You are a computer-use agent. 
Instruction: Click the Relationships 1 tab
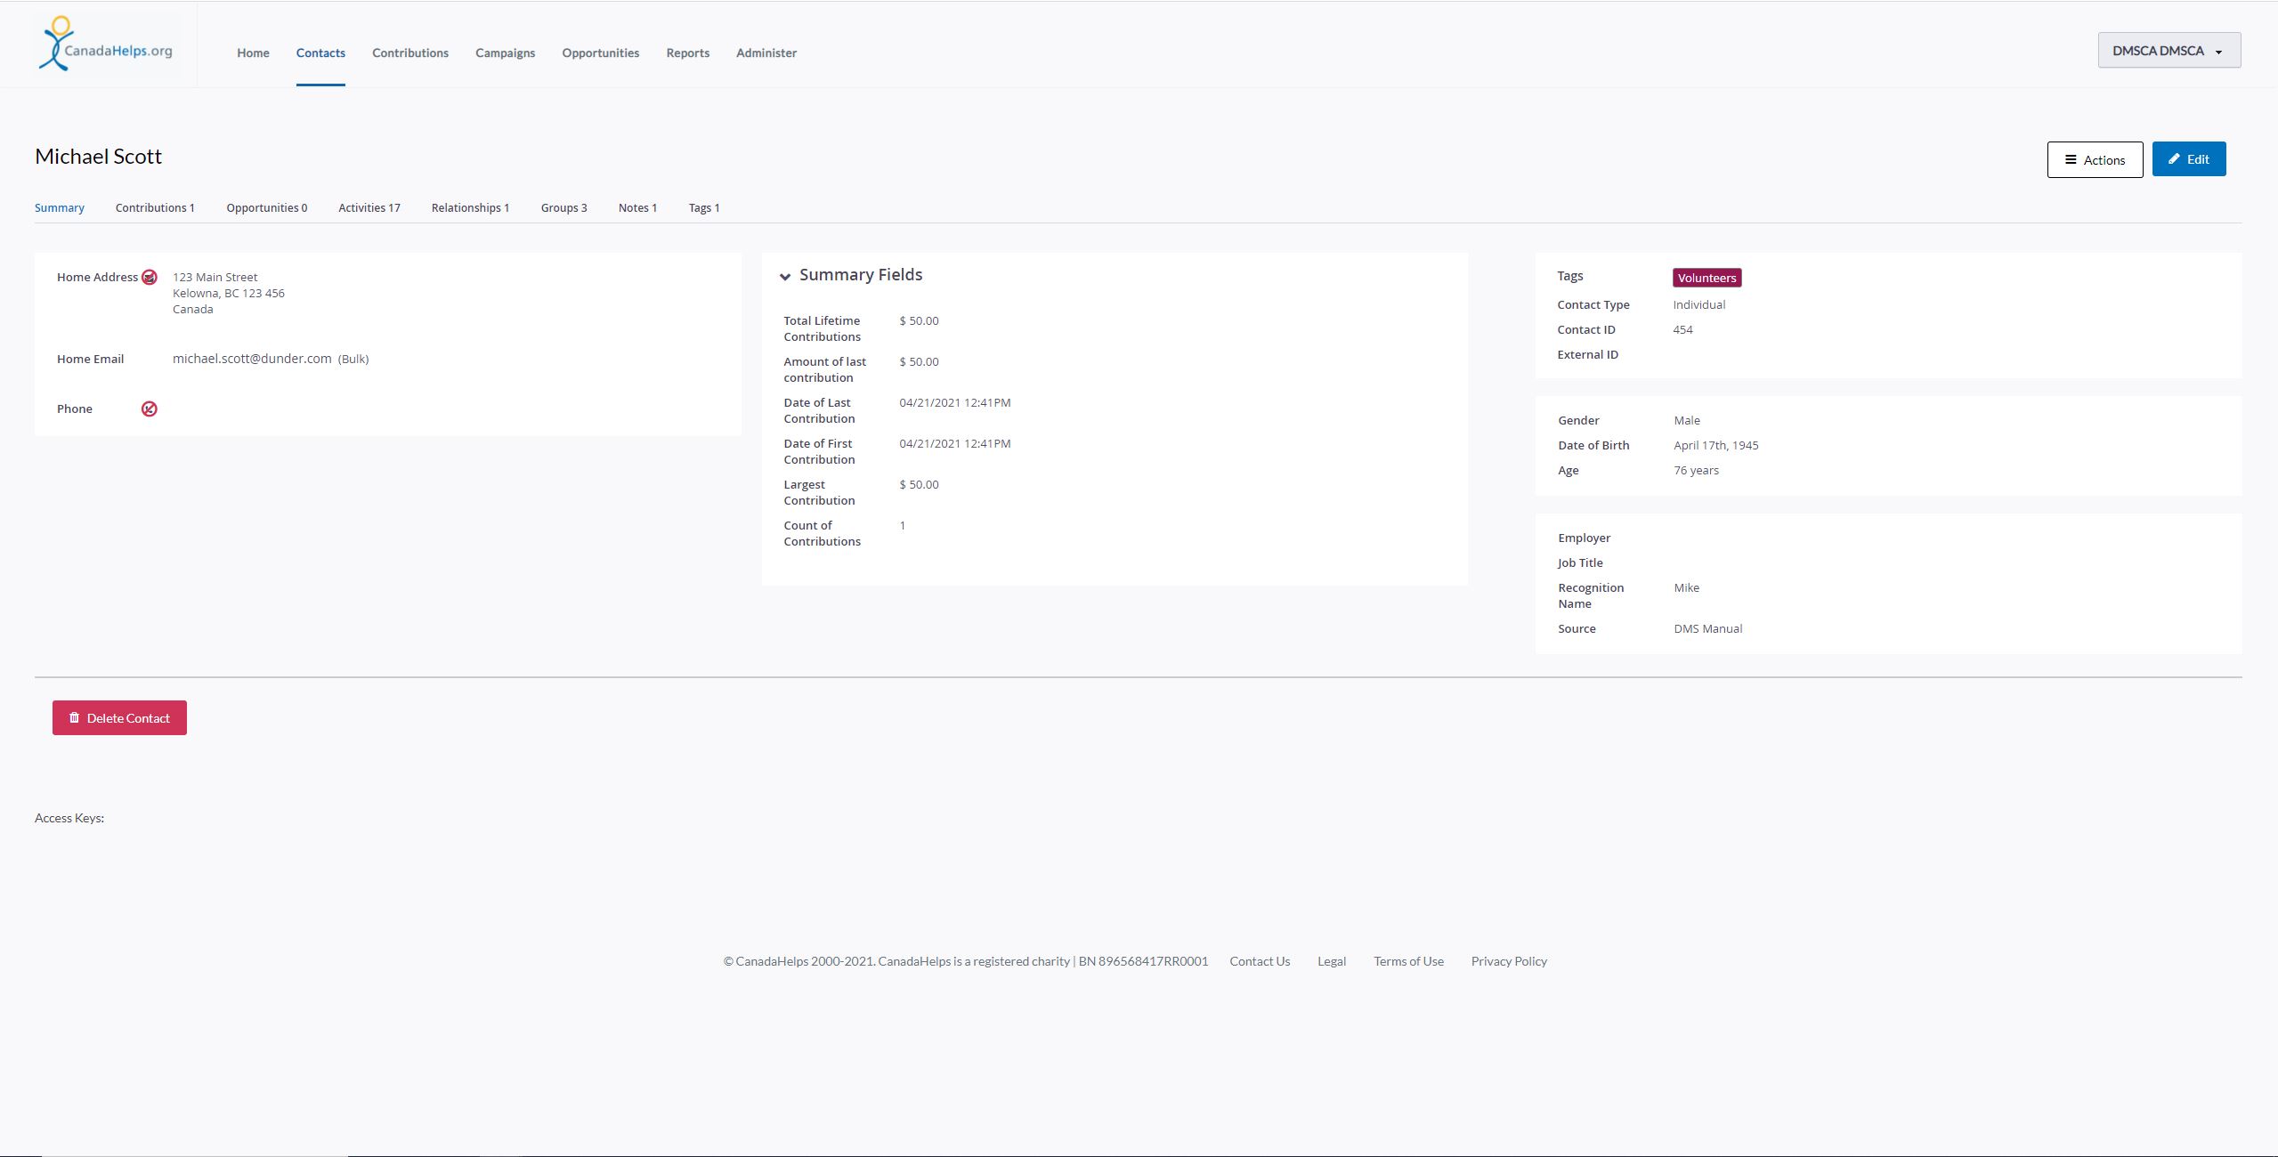pyautogui.click(x=469, y=206)
